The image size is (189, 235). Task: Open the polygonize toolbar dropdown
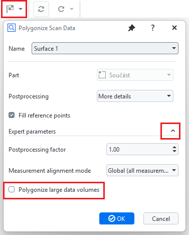(21, 9)
